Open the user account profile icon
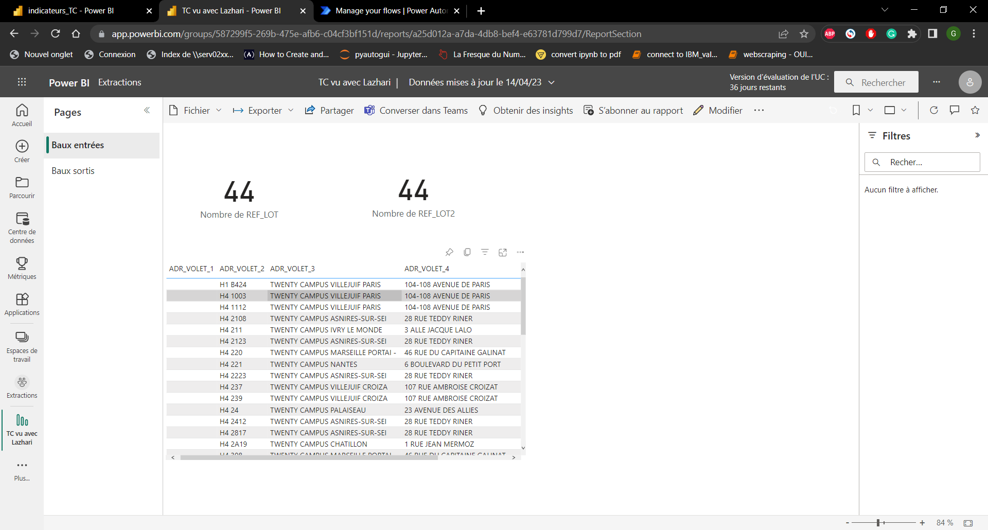The image size is (988, 530). (x=969, y=82)
